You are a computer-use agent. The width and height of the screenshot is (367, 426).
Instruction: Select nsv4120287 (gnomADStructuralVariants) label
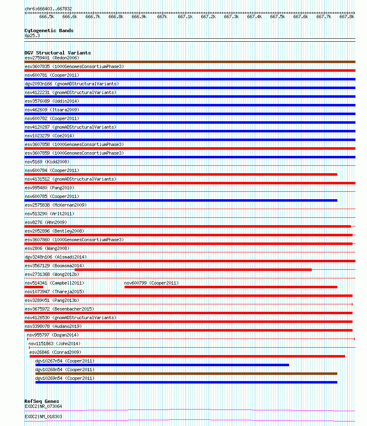(71, 127)
